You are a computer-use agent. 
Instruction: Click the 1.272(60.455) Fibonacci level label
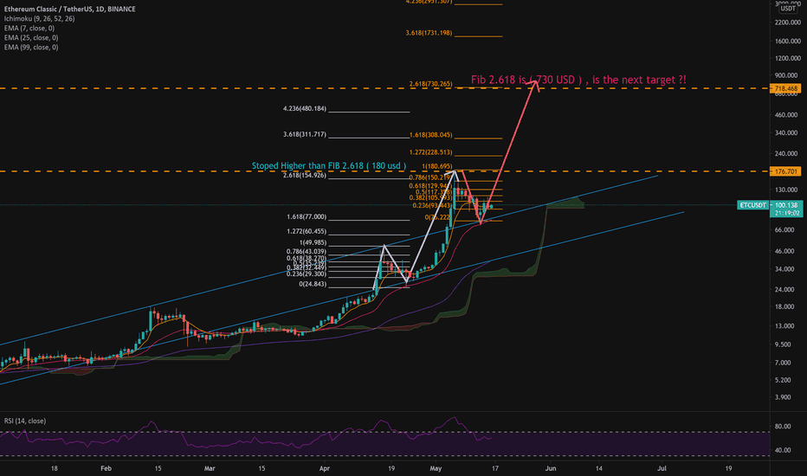[x=307, y=232]
